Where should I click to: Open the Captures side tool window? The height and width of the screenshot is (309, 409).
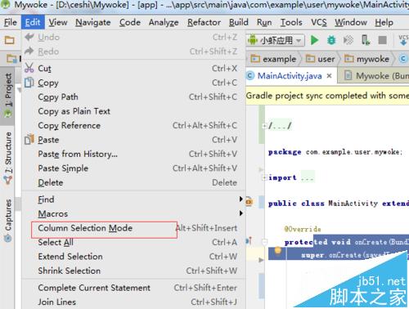tap(8, 220)
